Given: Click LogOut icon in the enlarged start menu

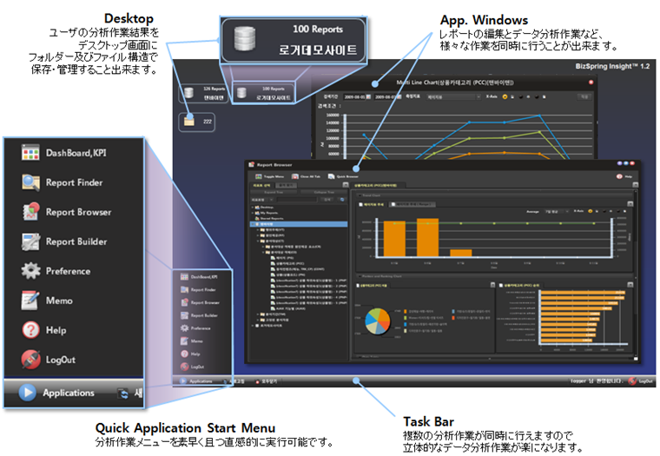Looking at the screenshot, I should (30, 360).
